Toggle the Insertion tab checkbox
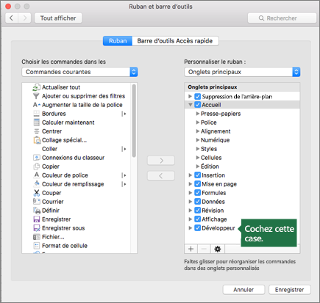 pos(198,175)
